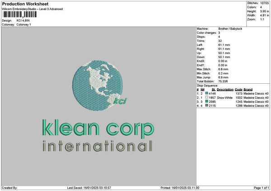Image resolution: width=271 pixels, height=191 pixels.
Task: Click the Page 1 of 1 indicator
Action: [262, 188]
